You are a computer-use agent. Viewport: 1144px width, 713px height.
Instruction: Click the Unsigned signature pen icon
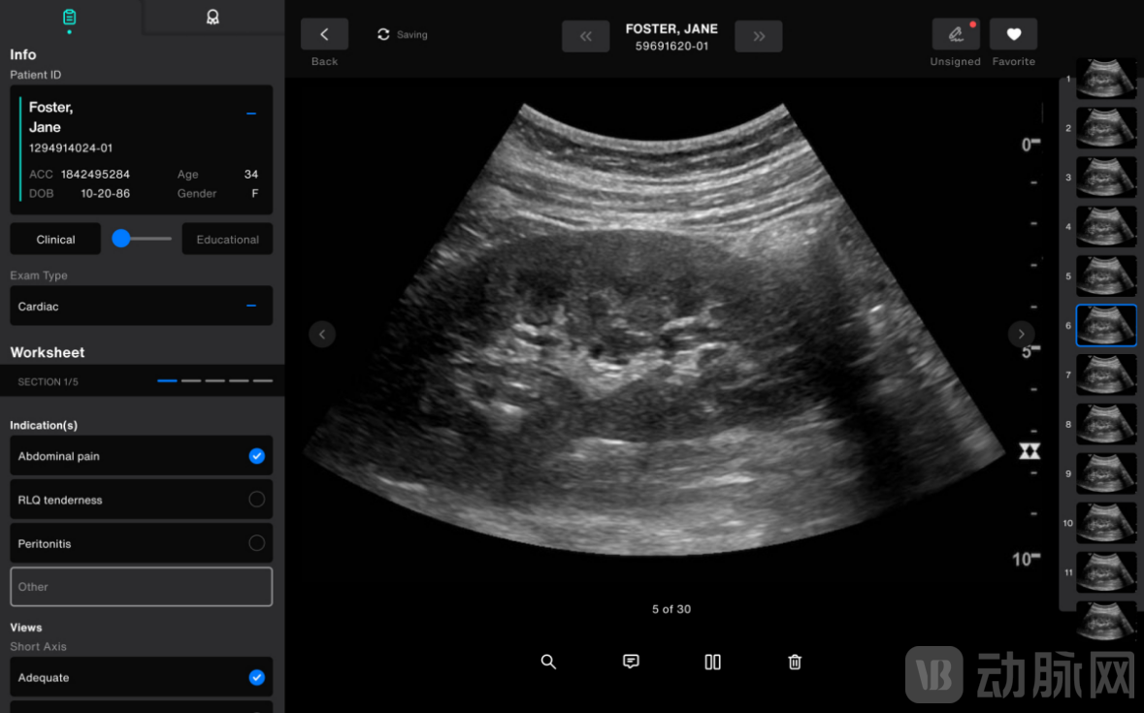click(x=956, y=35)
